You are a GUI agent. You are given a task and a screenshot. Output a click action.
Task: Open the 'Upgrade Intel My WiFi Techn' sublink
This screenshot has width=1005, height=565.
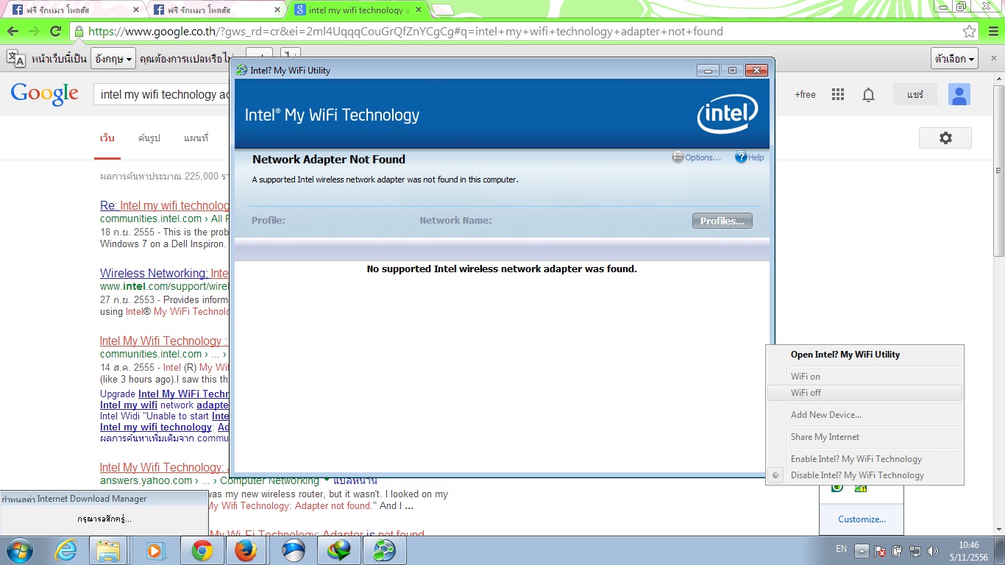(165, 394)
